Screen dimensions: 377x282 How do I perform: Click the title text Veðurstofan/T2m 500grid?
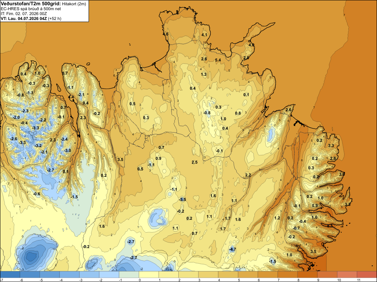coord(31,4)
